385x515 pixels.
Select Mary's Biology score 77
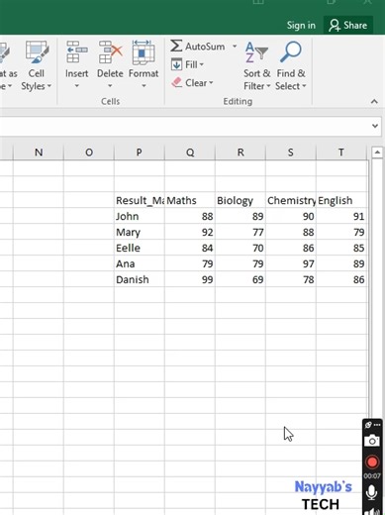tap(241, 232)
